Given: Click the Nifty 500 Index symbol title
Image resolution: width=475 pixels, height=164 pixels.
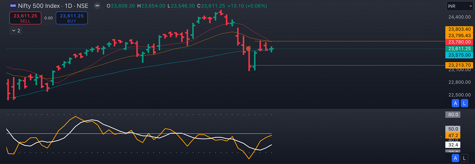Looking at the screenshot, I should tap(39, 6).
